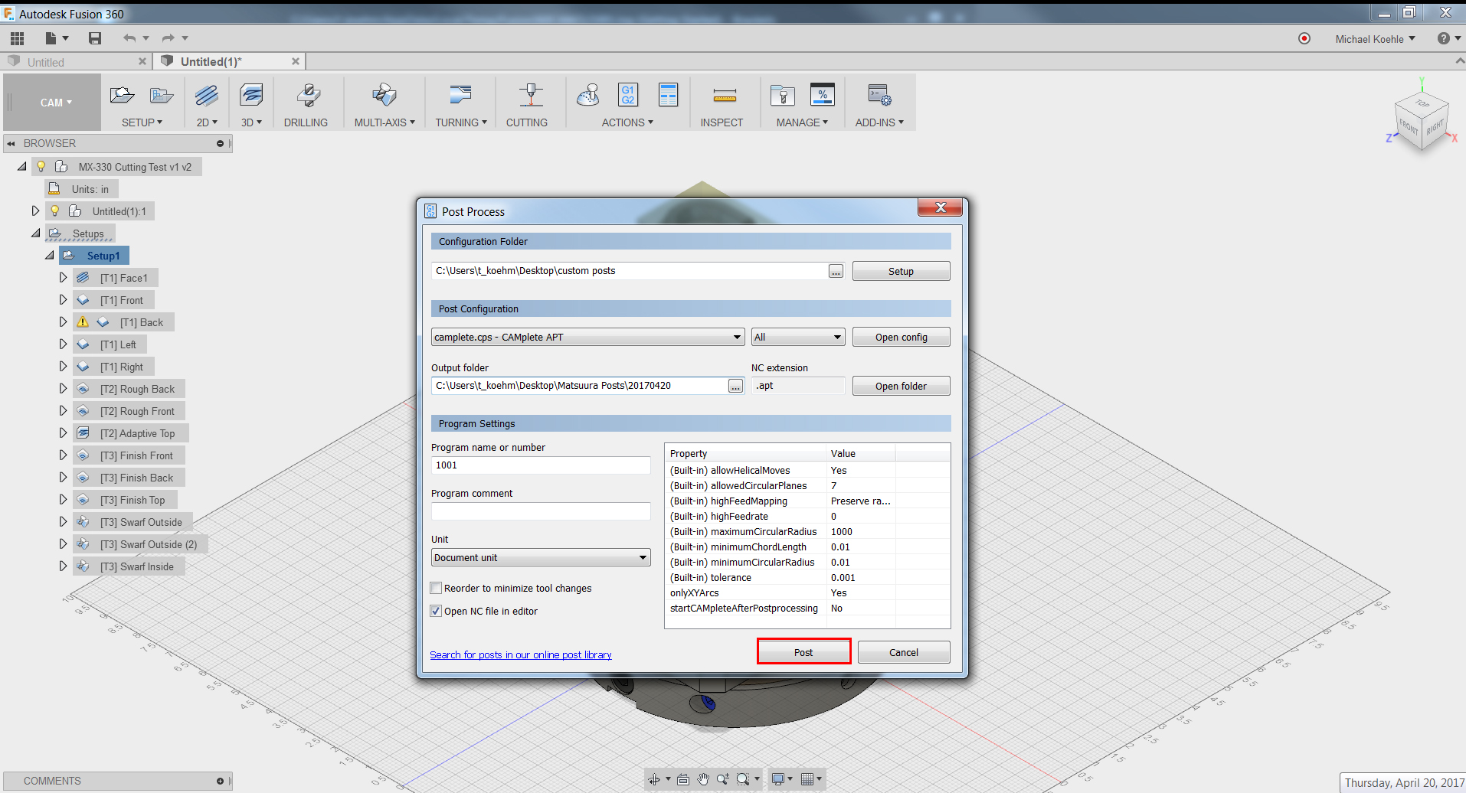Browse for the output folder via ellipsis button
This screenshot has height=793, width=1466.
pos(735,386)
